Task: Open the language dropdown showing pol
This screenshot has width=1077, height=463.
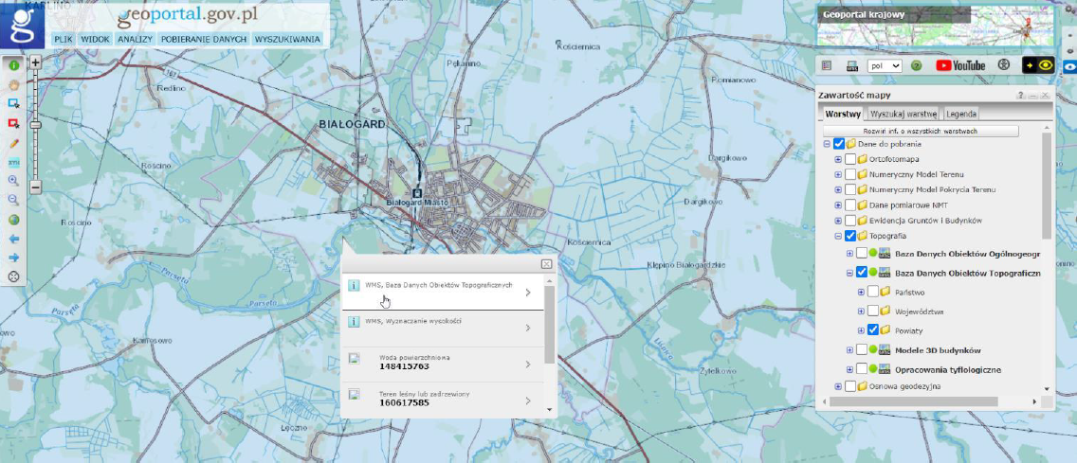Action: tap(885, 65)
